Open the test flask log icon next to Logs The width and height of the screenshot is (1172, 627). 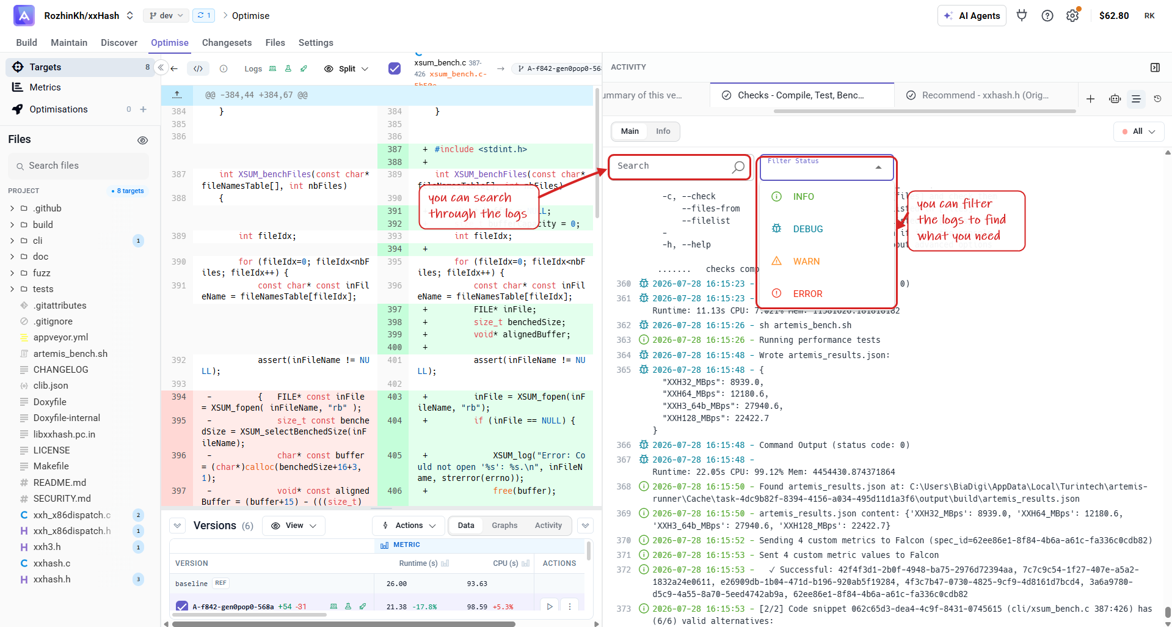coord(288,68)
